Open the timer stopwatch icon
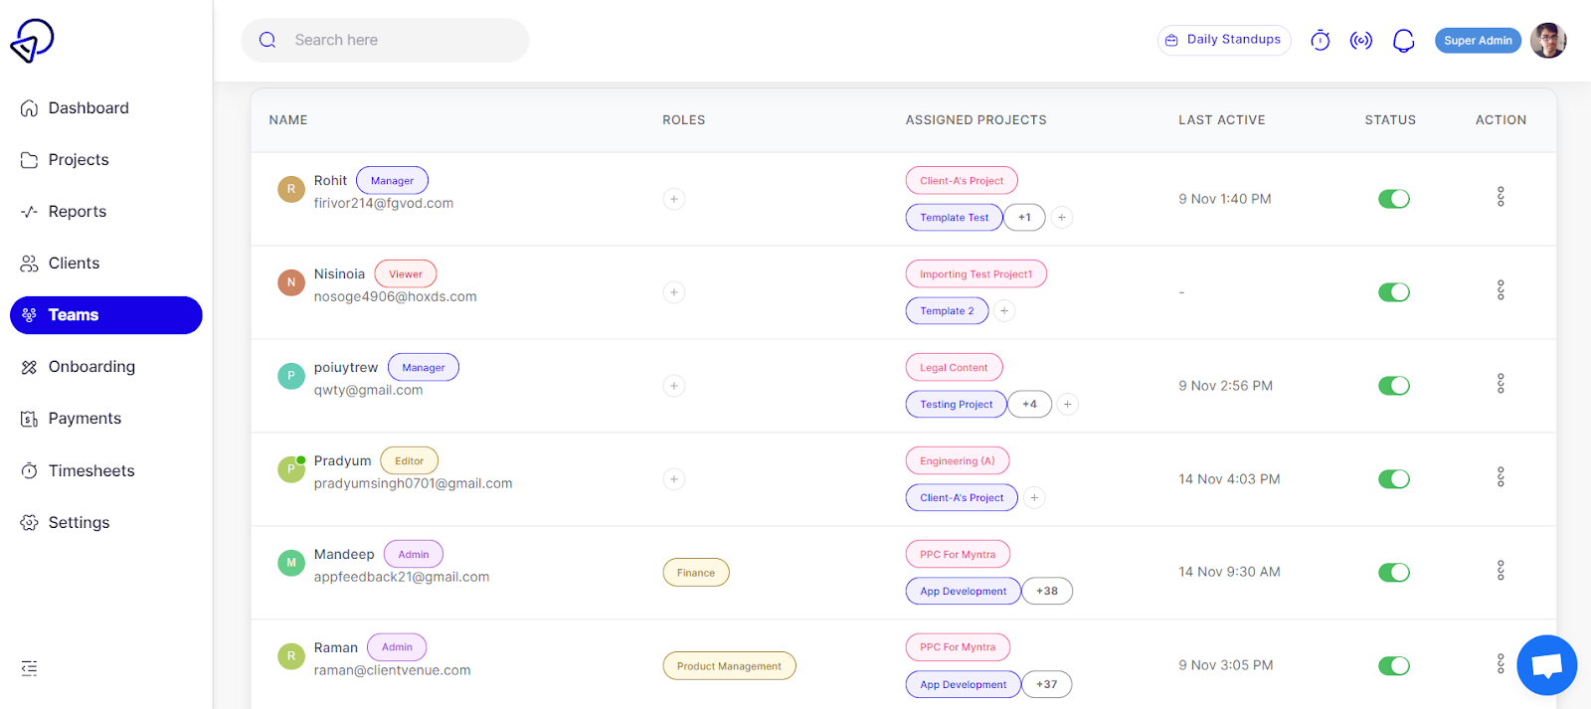Image resolution: width=1591 pixels, height=709 pixels. tap(1320, 41)
